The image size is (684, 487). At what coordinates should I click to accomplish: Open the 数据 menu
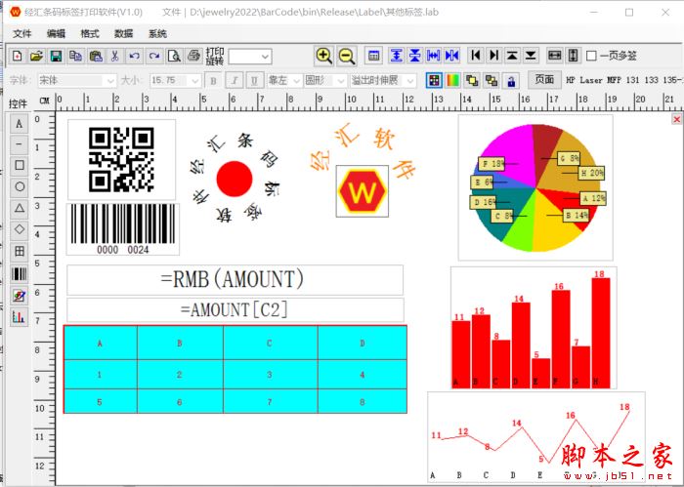click(124, 33)
